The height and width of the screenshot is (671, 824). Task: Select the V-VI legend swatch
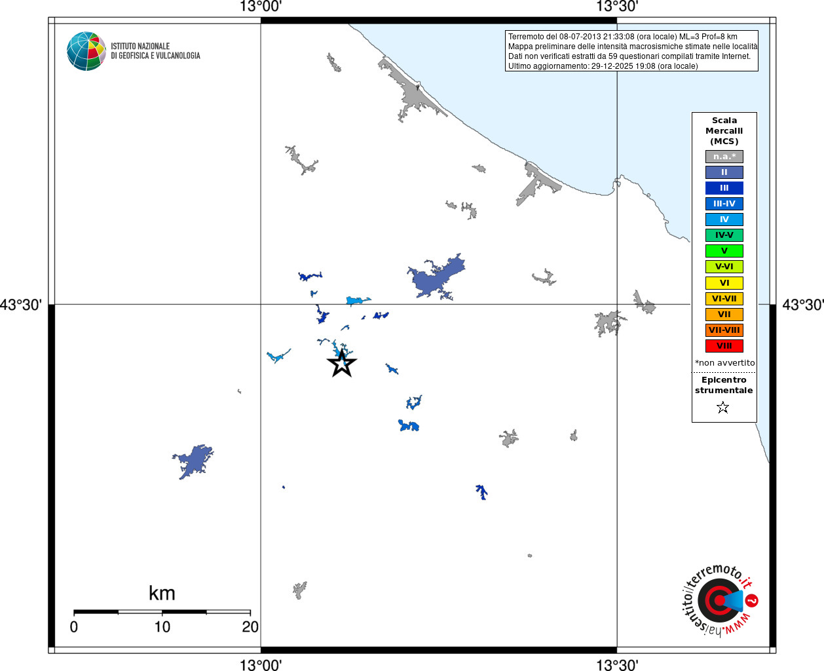(724, 267)
